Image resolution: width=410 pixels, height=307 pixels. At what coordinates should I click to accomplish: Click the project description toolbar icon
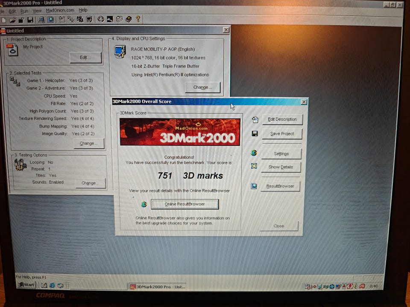click(x=62, y=20)
